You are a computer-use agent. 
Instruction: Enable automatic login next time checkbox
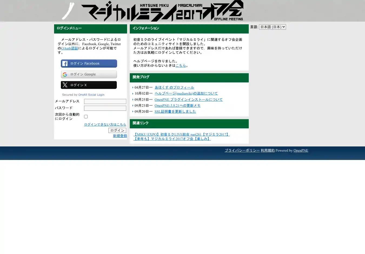point(86,116)
